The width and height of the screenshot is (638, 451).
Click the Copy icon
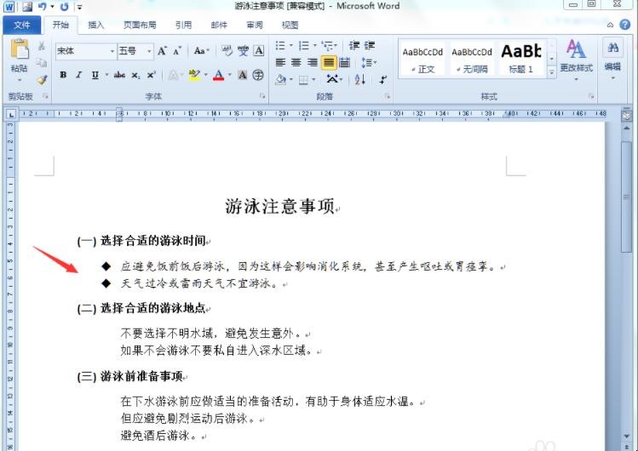42,63
